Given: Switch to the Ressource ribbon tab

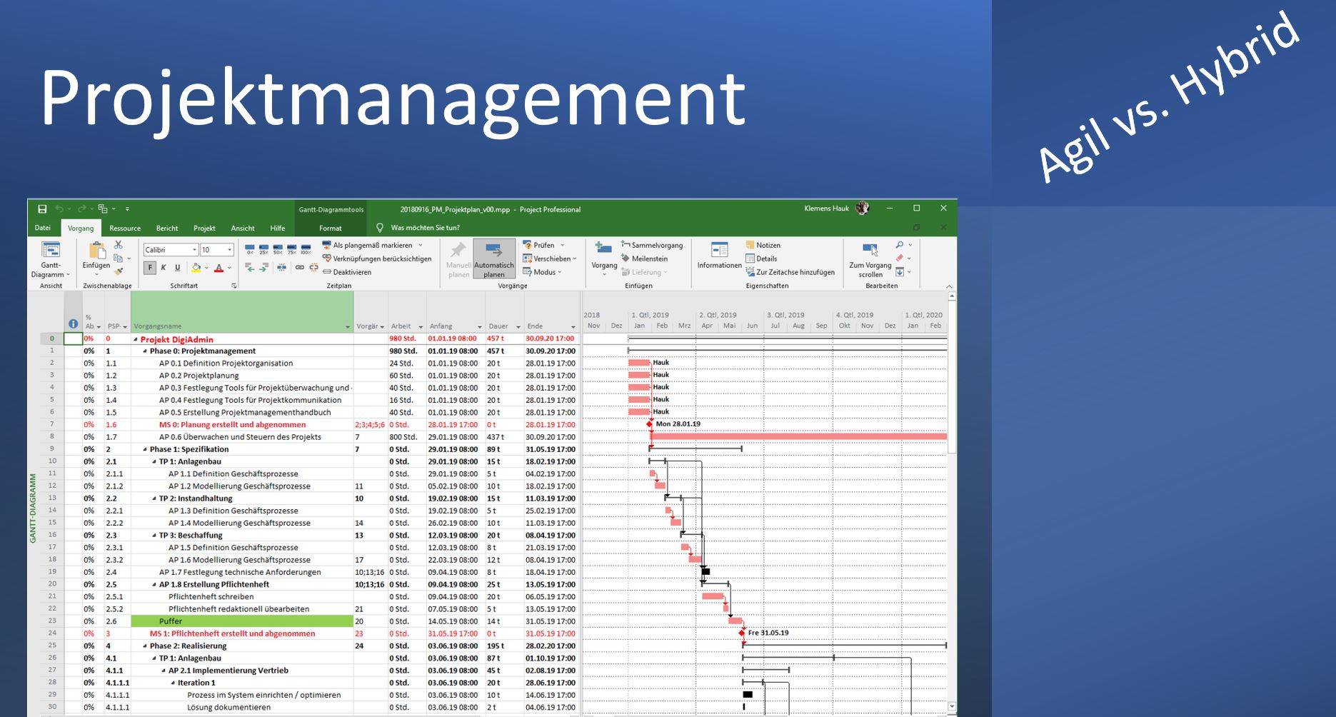Looking at the screenshot, I should coord(125,229).
